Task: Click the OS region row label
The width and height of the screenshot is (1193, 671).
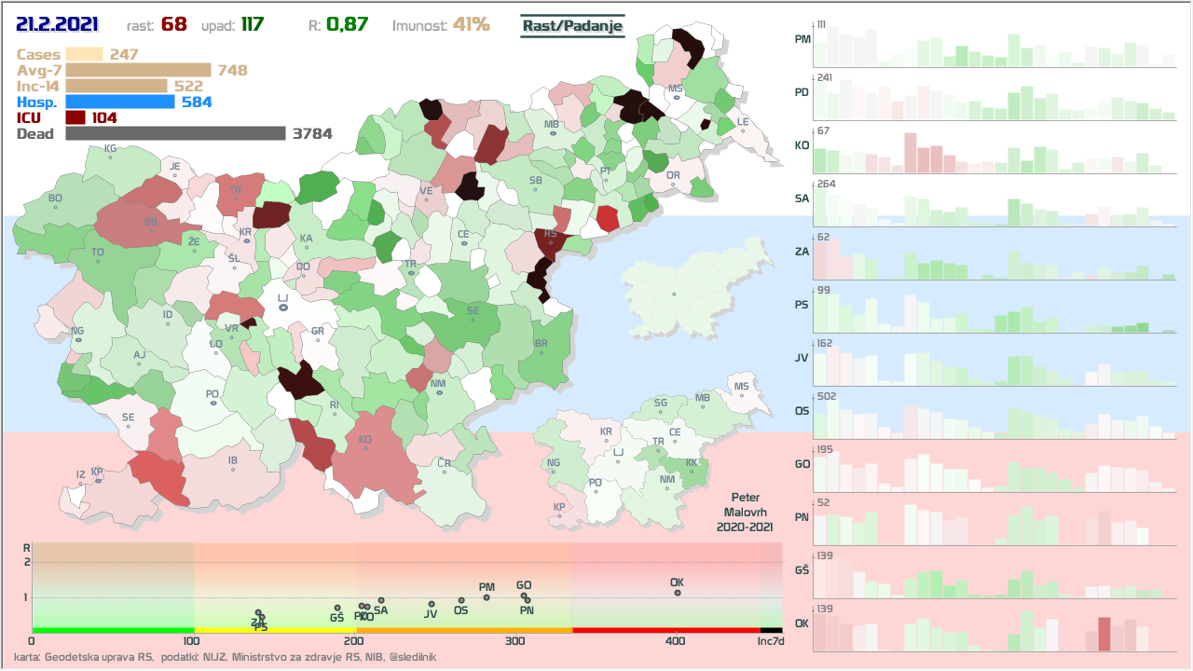Action: pyautogui.click(x=802, y=411)
